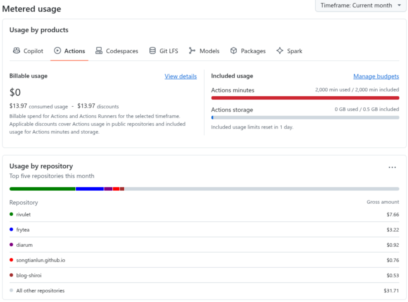408x302 pixels.
Task: Click the Gross amount column header
Action: pos(383,202)
